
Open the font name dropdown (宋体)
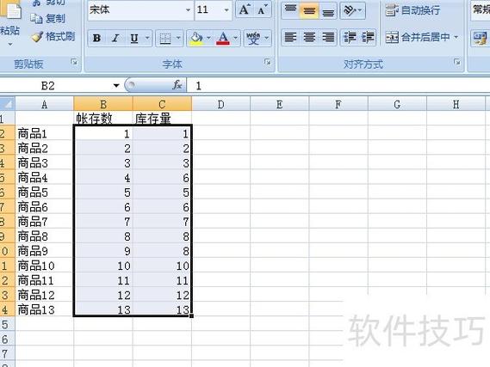click(188, 10)
